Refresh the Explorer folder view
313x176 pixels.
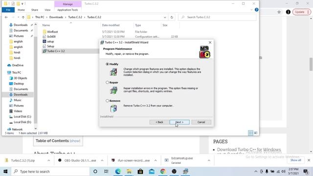pyautogui.click(x=172, y=18)
